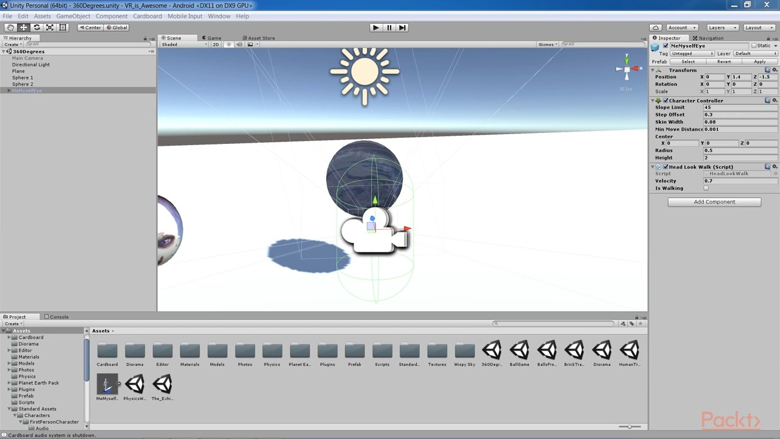Select the MeMyself prefab thumbnail
The width and height of the screenshot is (780, 439).
[x=107, y=384]
